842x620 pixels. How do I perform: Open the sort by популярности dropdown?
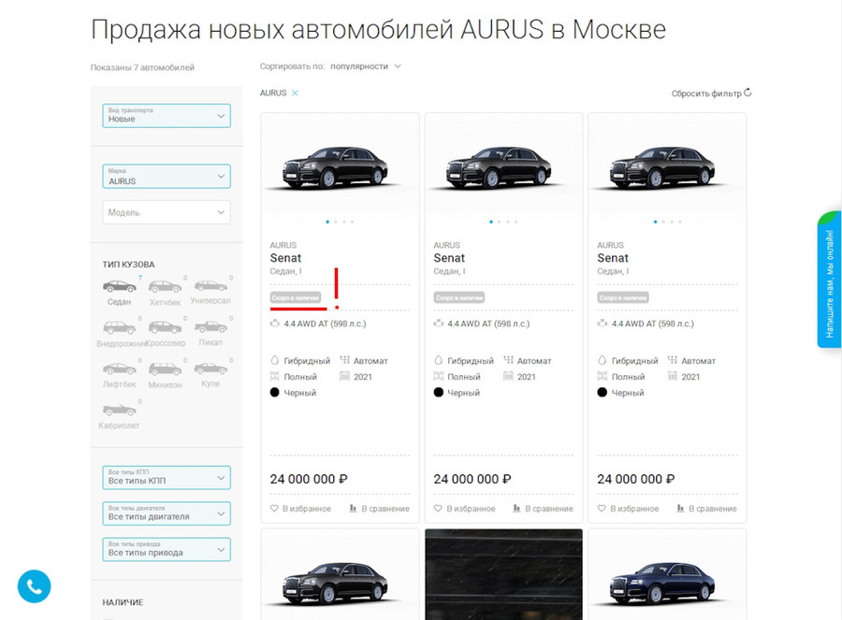tap(366, 66)
